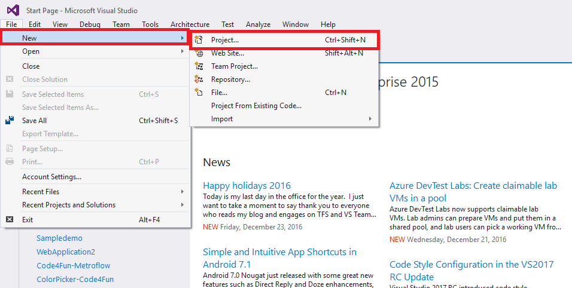
Task: Open recent project Code4Fun-Metroflow
Action: click(74, 265)
